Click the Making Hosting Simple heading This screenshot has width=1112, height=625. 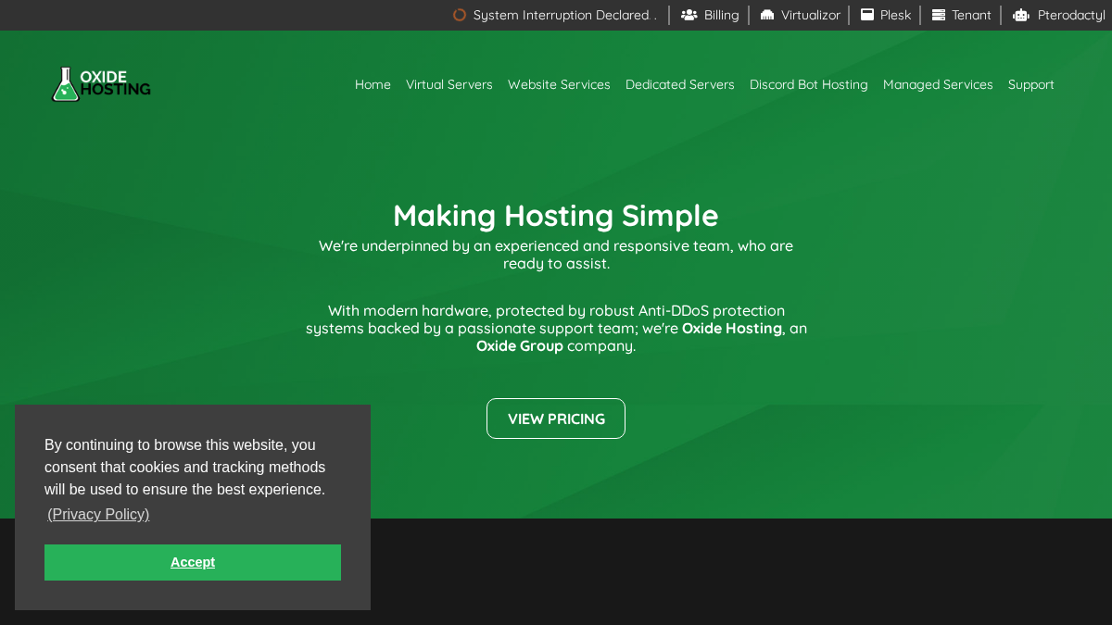pyautogui.click(x=556, y=215)
